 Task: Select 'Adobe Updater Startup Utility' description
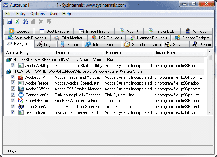click(x=78, y=66)
